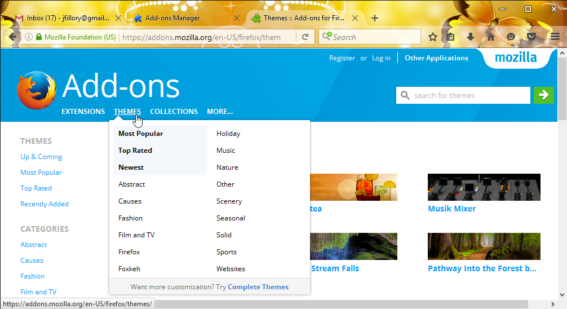
Task: Choose Top Rated in Themes dropdown
Action: (x=135, y=151)
